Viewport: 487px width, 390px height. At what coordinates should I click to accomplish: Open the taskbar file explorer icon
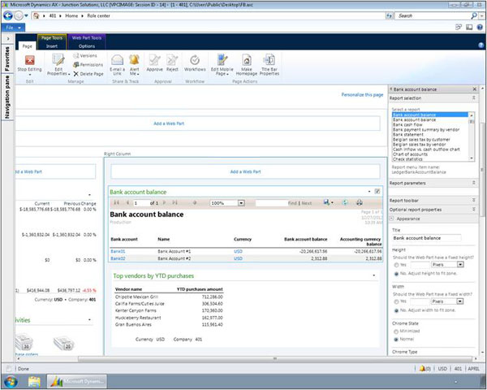tap(34, 381)
